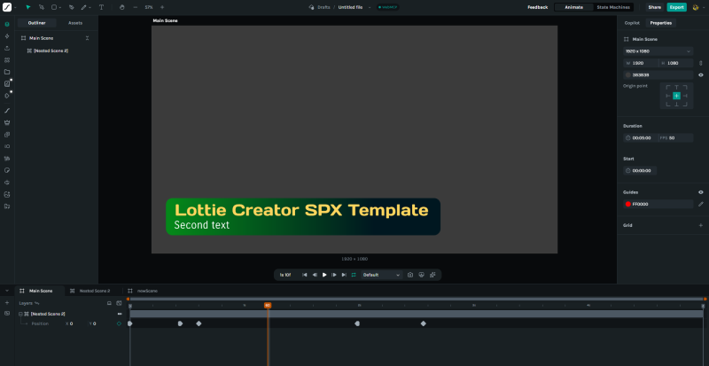Open the green database icon in sidebar

[7, 24]
